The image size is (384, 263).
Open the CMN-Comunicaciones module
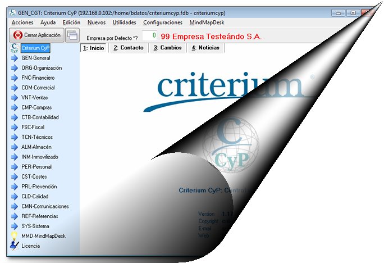[45, 206]
